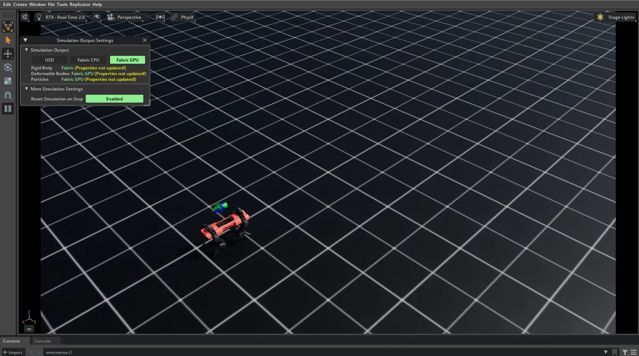Open the Perspective camera dropdown
This screenshot has height=356, width=639.
click(x=129, y=17)
